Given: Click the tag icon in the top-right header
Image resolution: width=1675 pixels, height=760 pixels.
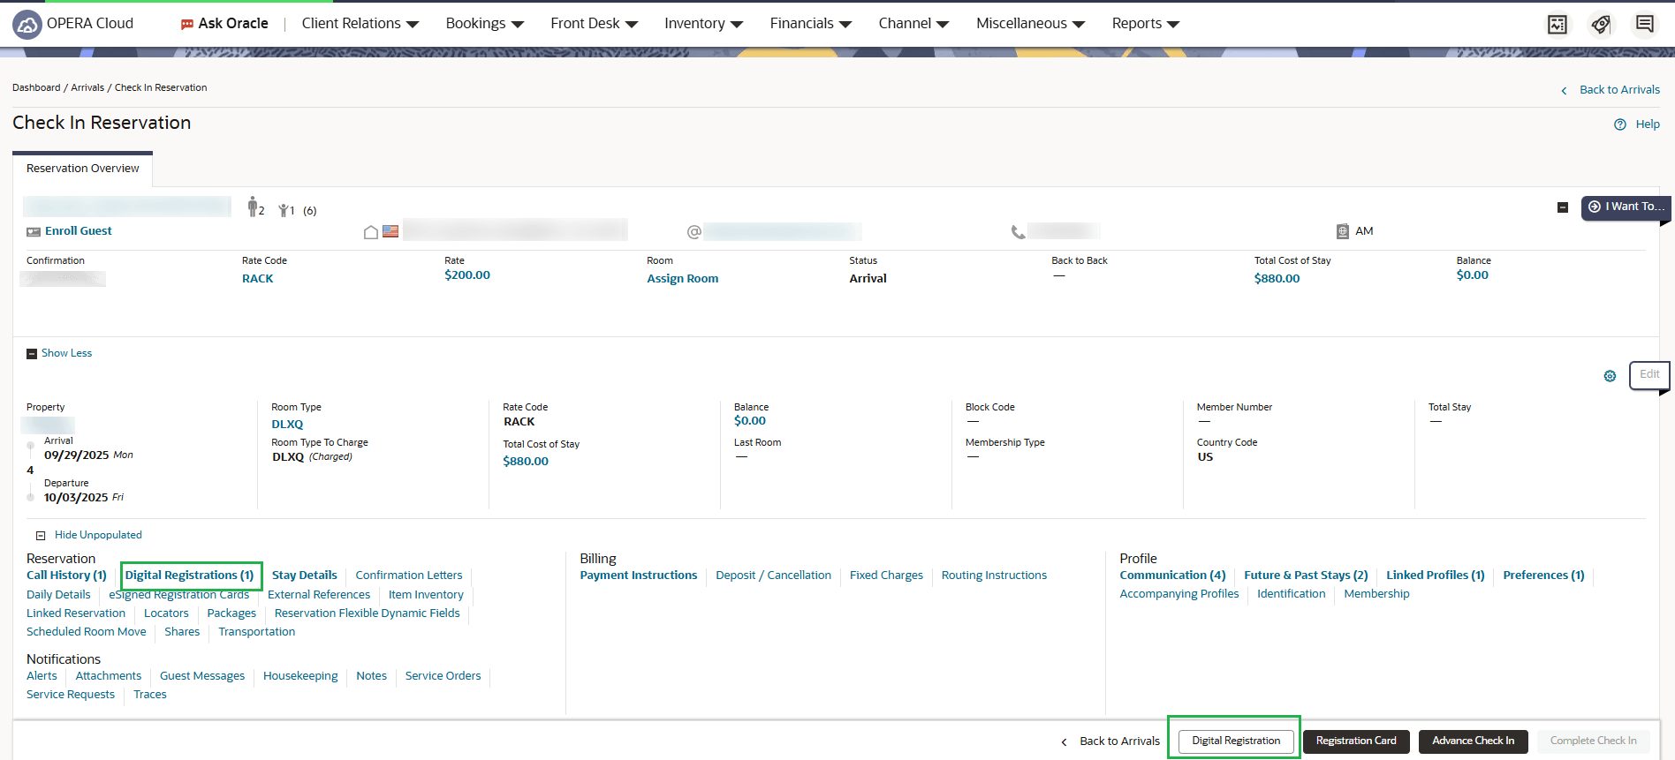Looking at the screenshot, I should coord(1601,25).
